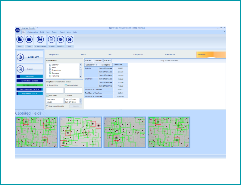This screenshot has width=241, height=185.
Task: Check the Field checkbox
Action: pyautogui.click(x=50, y=68)
